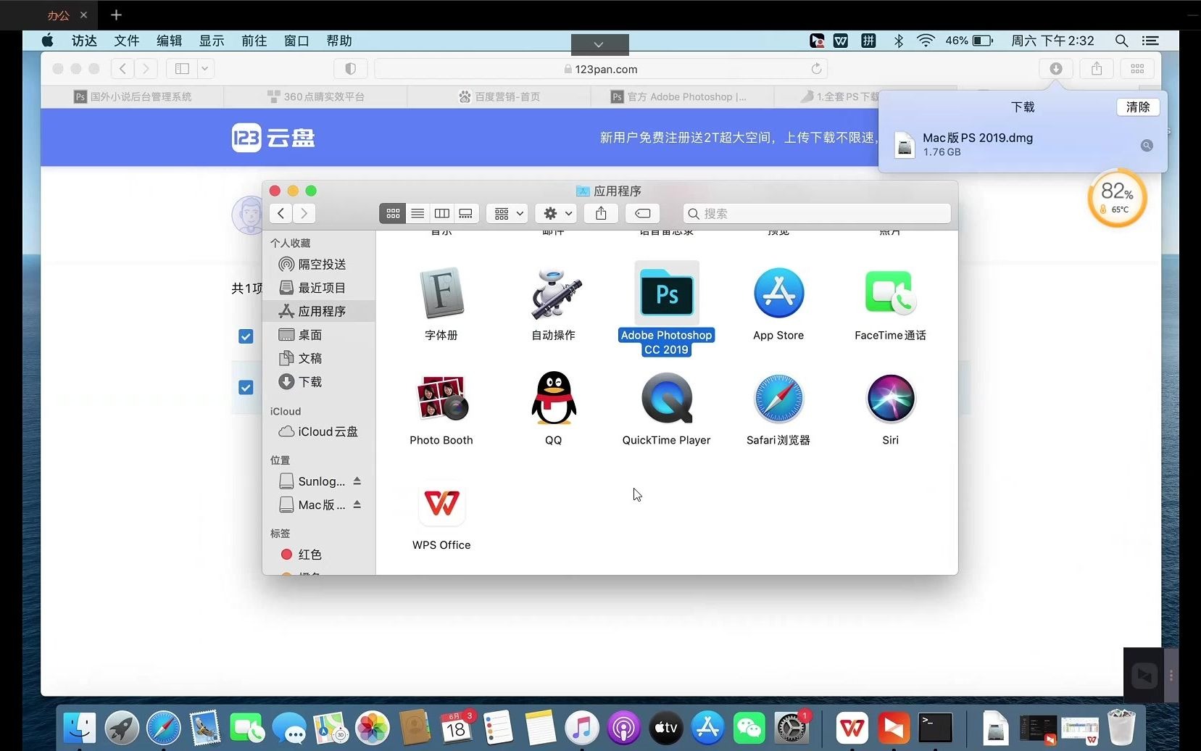Open the FaceTime通话 app icon in Finder
This screenshot has width=1201, height=751.
890,293
